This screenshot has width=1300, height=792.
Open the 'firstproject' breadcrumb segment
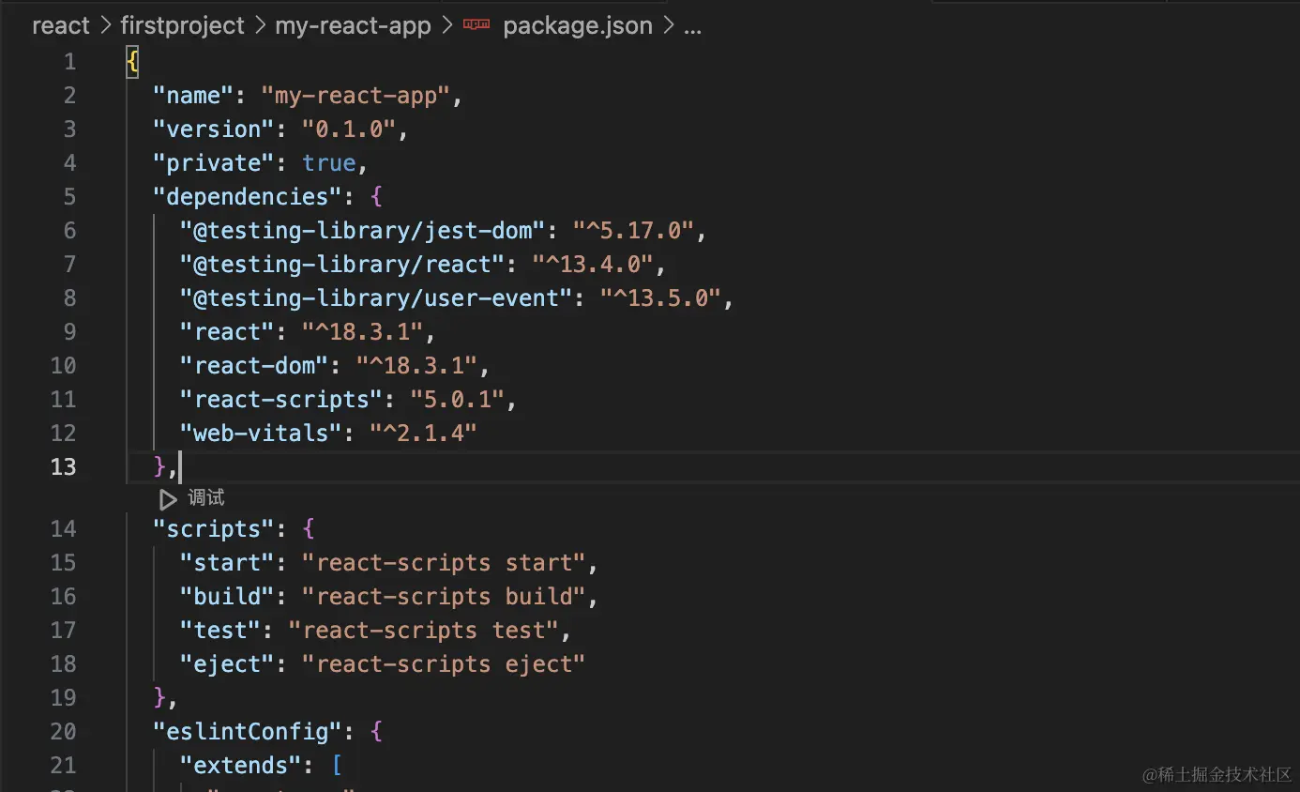coord(183,26)
